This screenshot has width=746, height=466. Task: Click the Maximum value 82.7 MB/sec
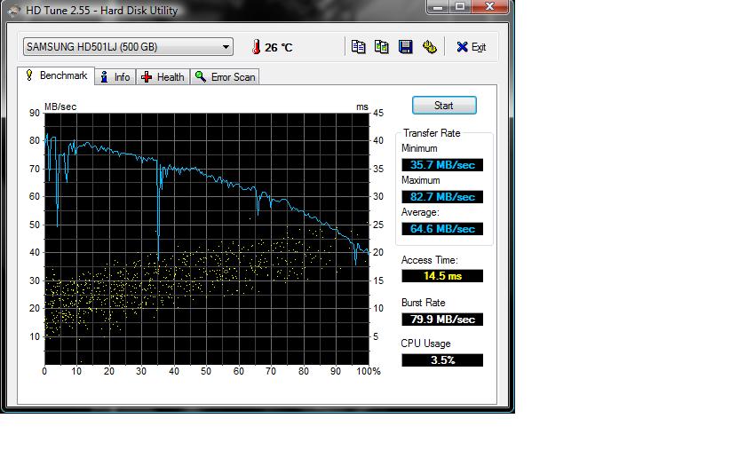(442, 197)
